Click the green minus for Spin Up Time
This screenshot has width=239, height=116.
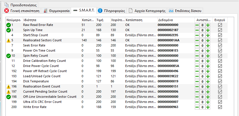[x=197, y=30]
